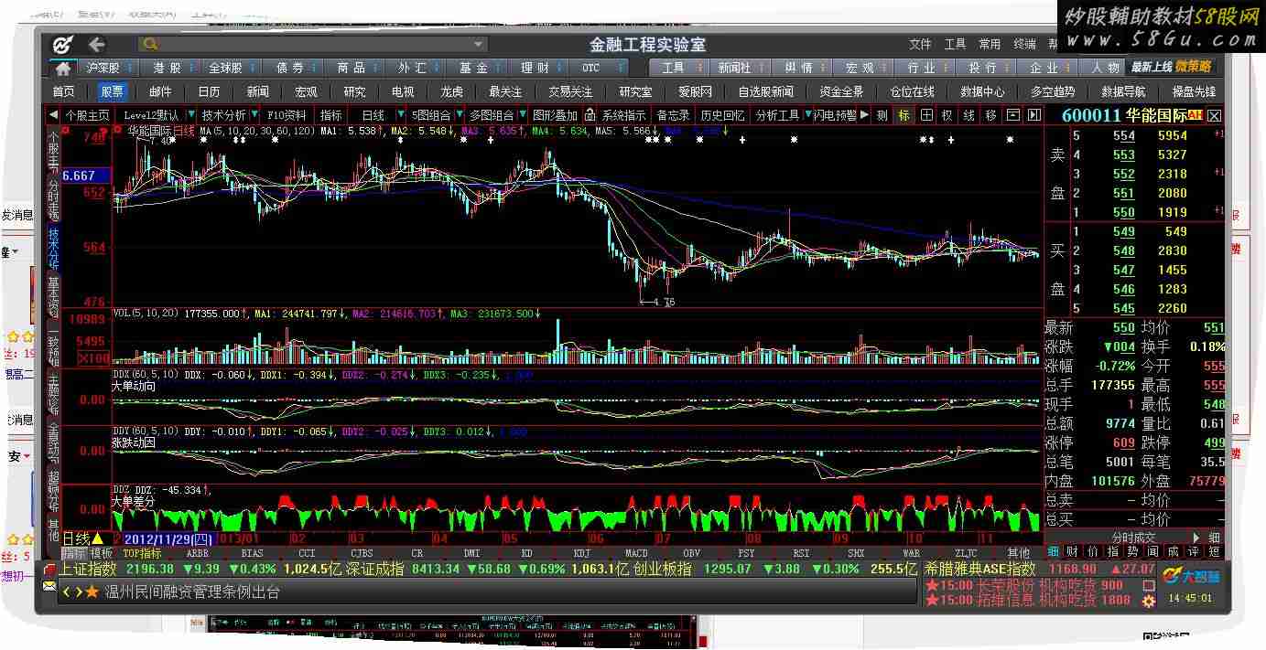Select the 指标 mode at bottom-left

click(72, 553)
